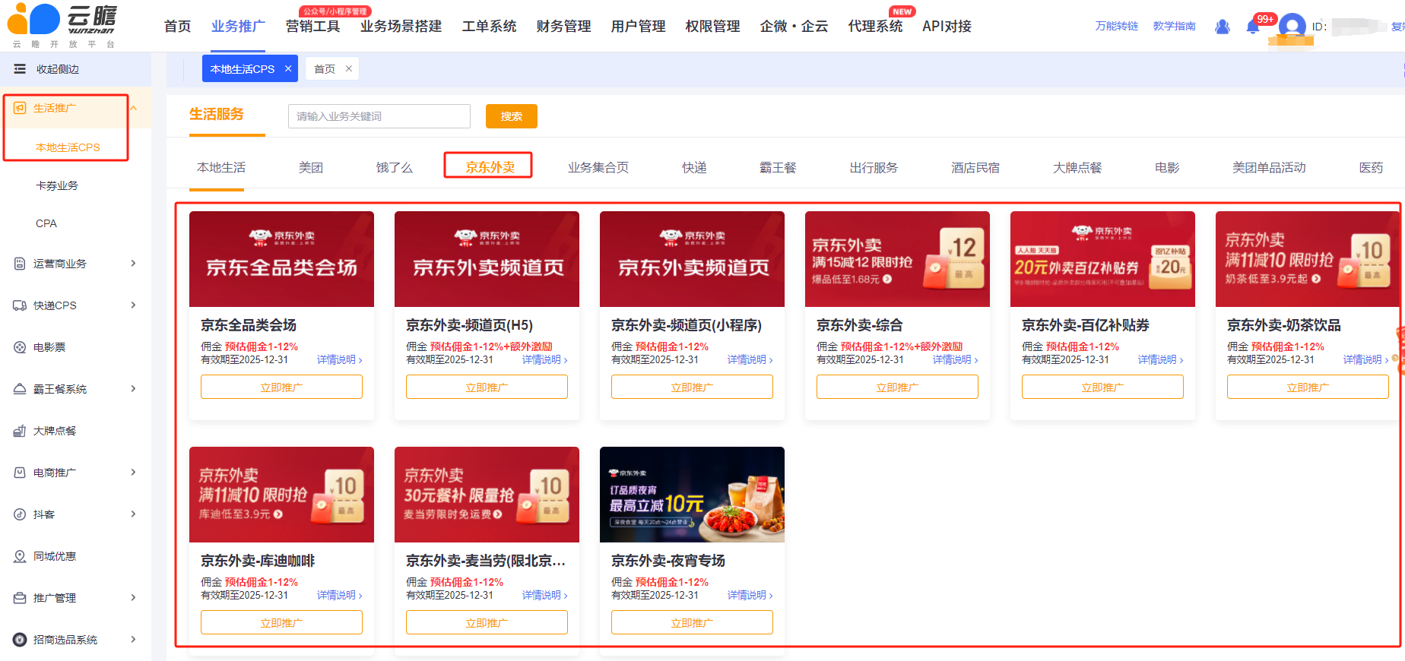Click 立即推广 under 京东外卖-库迪咖啡
The height and width of the screenshot is (661, 1405).
click(x=281, y=623)
